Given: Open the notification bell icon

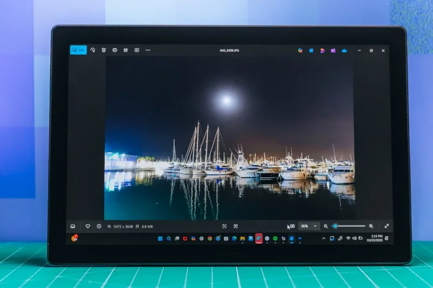Looking at the screenshot, I should pyautogui.click(x=386, y=238).
